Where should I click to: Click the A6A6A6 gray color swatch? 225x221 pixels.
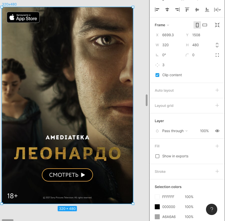tap(157, 217)
